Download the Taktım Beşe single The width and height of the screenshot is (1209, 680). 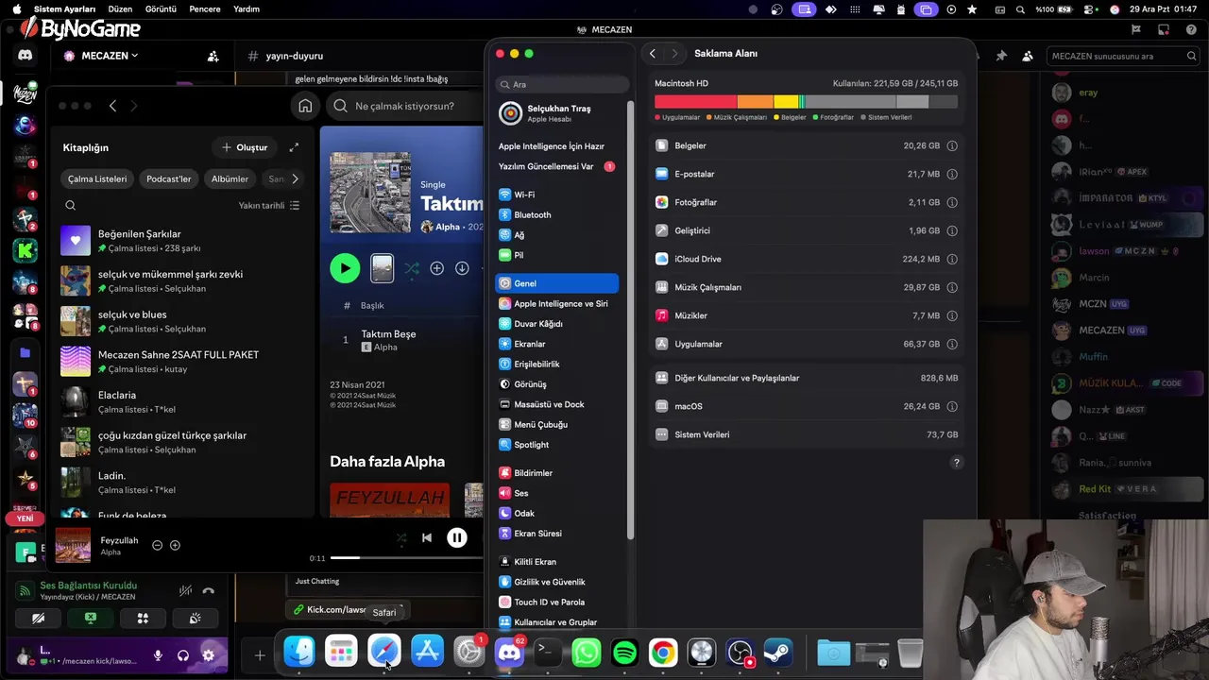pos(462,268)
